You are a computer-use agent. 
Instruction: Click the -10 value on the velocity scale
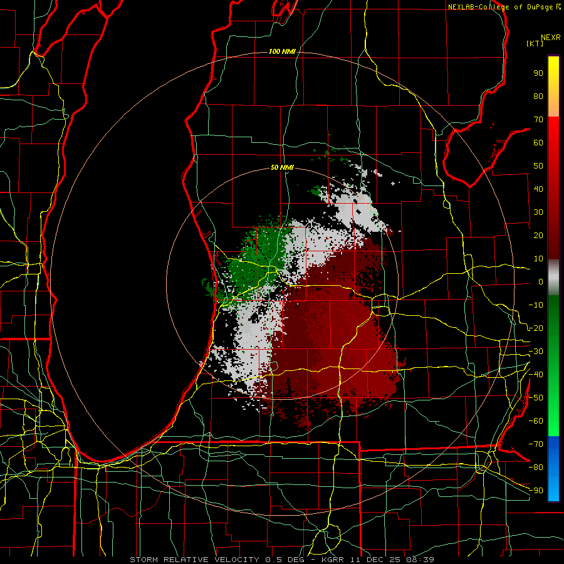(x=536, y=305)
